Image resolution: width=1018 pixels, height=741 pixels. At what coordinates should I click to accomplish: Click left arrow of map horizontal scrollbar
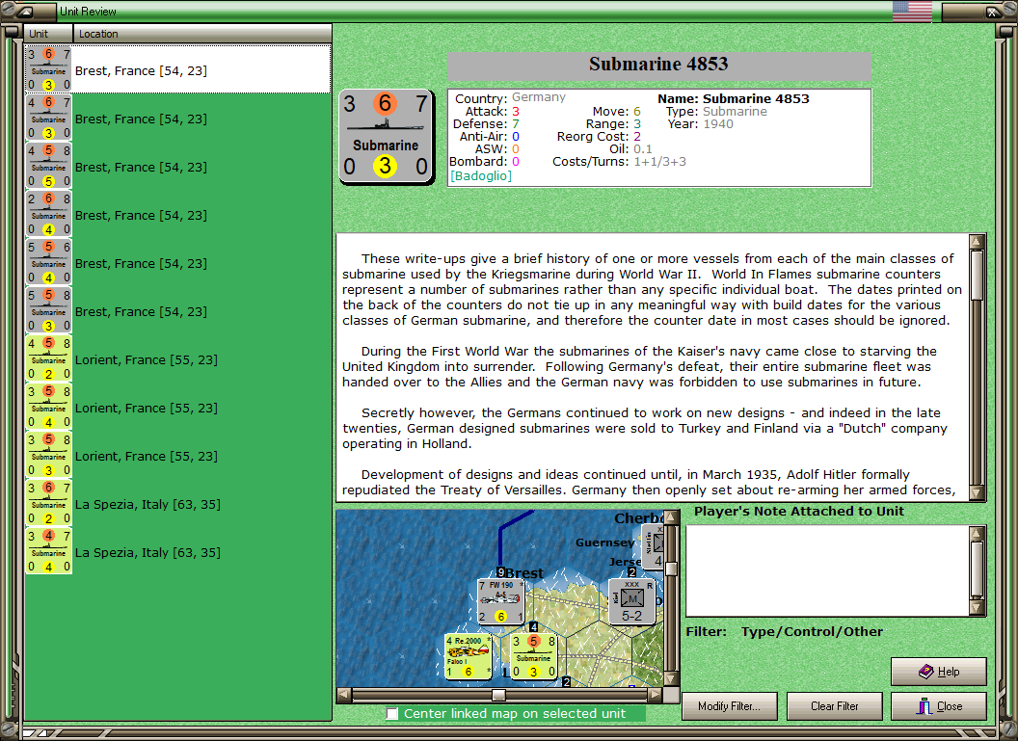[x=344, y=695]
